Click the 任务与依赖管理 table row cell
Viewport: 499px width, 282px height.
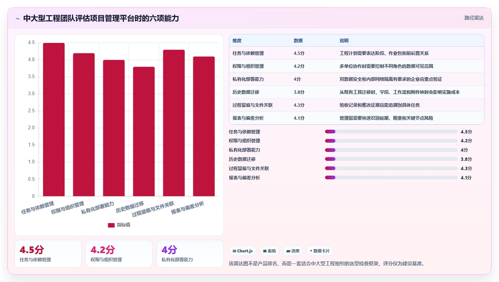tap(248, 53)
